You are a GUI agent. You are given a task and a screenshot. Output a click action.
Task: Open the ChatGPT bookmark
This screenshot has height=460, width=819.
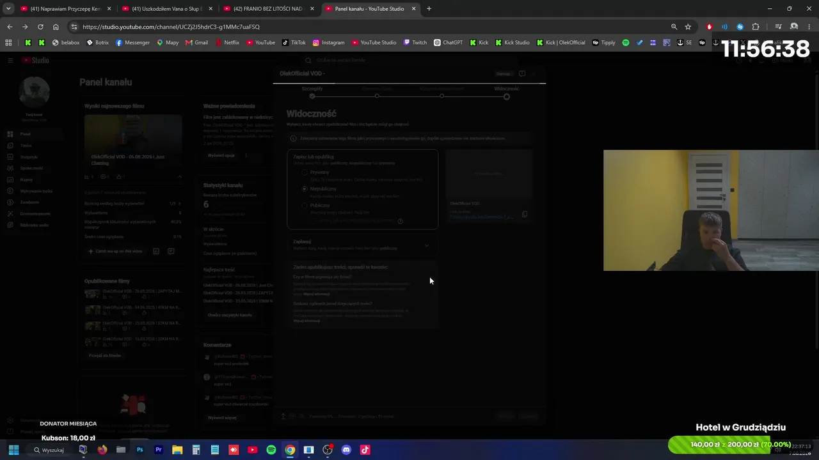(x=448, y=43)
